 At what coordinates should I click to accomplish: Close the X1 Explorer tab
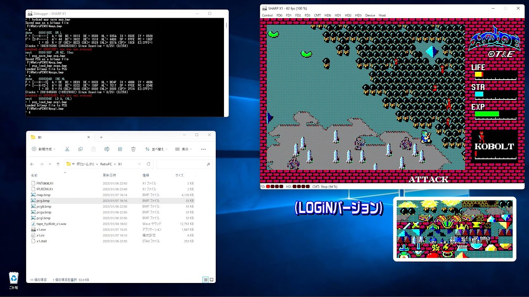pos(88,137)
